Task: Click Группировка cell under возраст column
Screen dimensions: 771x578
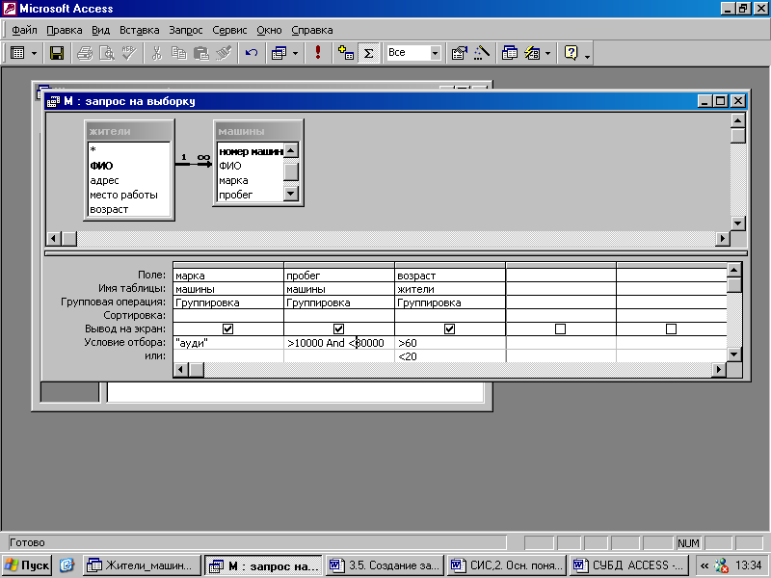Action: pyautogui.click(x=450, y=302)
